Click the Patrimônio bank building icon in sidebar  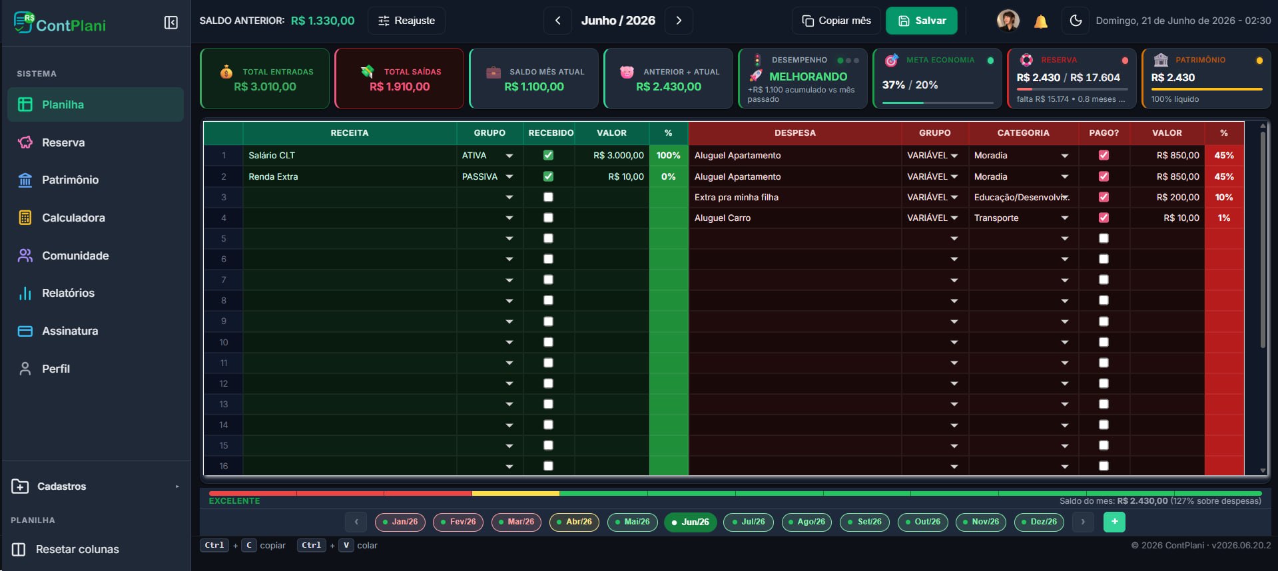25,180
